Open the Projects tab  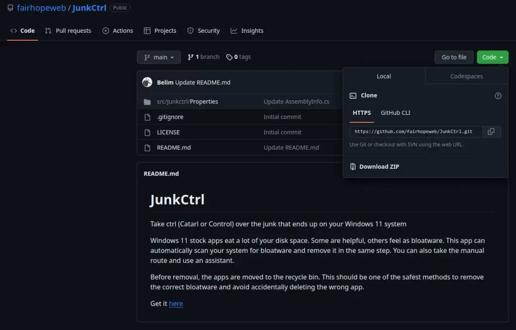pos(160,31)
